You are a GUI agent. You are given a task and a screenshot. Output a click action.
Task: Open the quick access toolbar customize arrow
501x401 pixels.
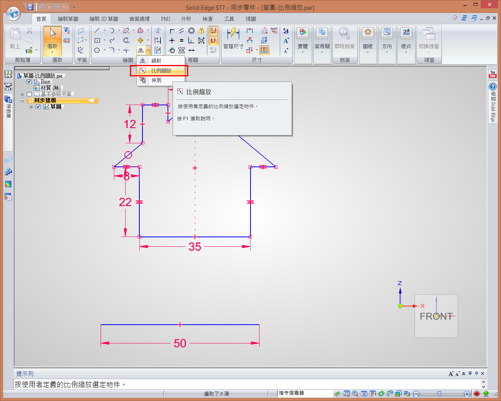[x=74, y=7]
